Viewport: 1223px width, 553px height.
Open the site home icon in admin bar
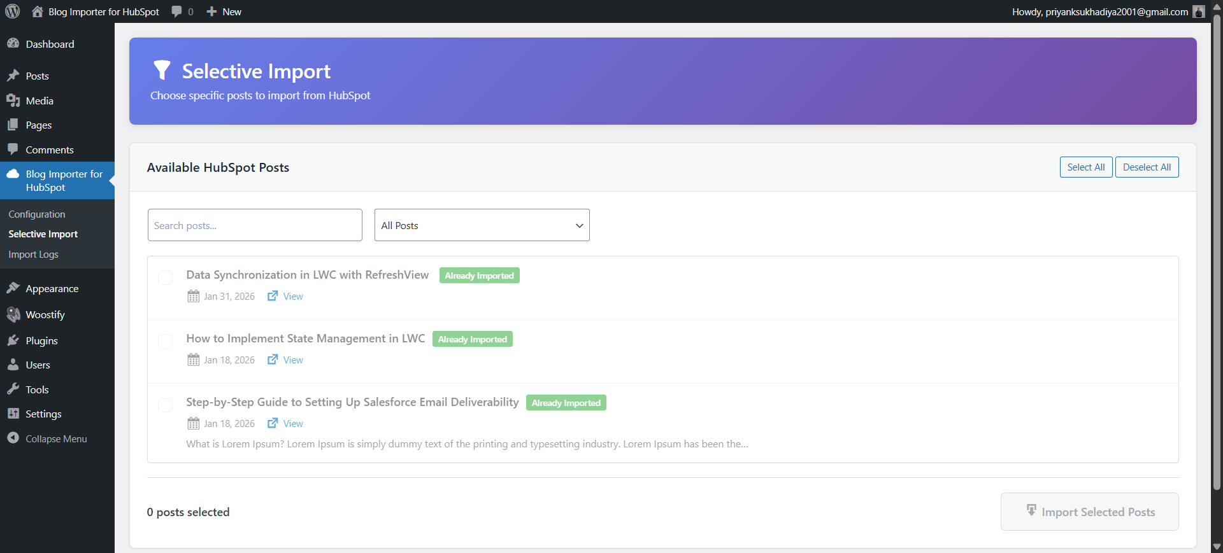click(38, 11)
